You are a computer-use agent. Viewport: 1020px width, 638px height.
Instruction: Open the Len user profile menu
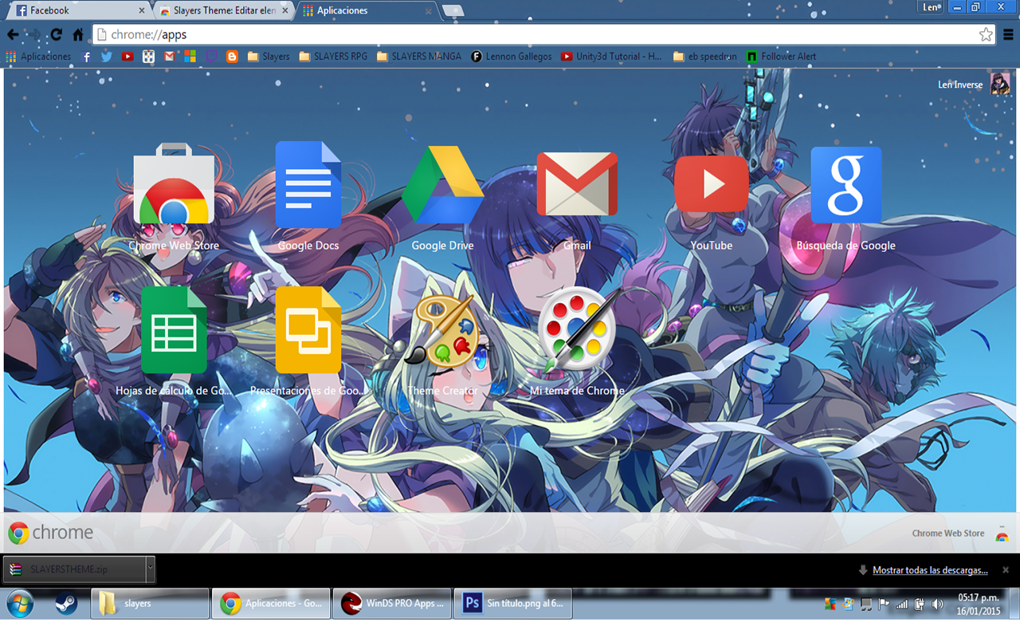(930, 7)
